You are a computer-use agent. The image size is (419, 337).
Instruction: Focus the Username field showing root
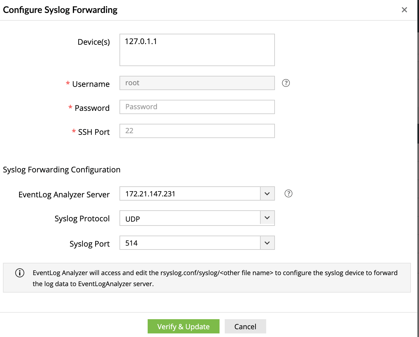pyautogui.click(x=197, y=83)
